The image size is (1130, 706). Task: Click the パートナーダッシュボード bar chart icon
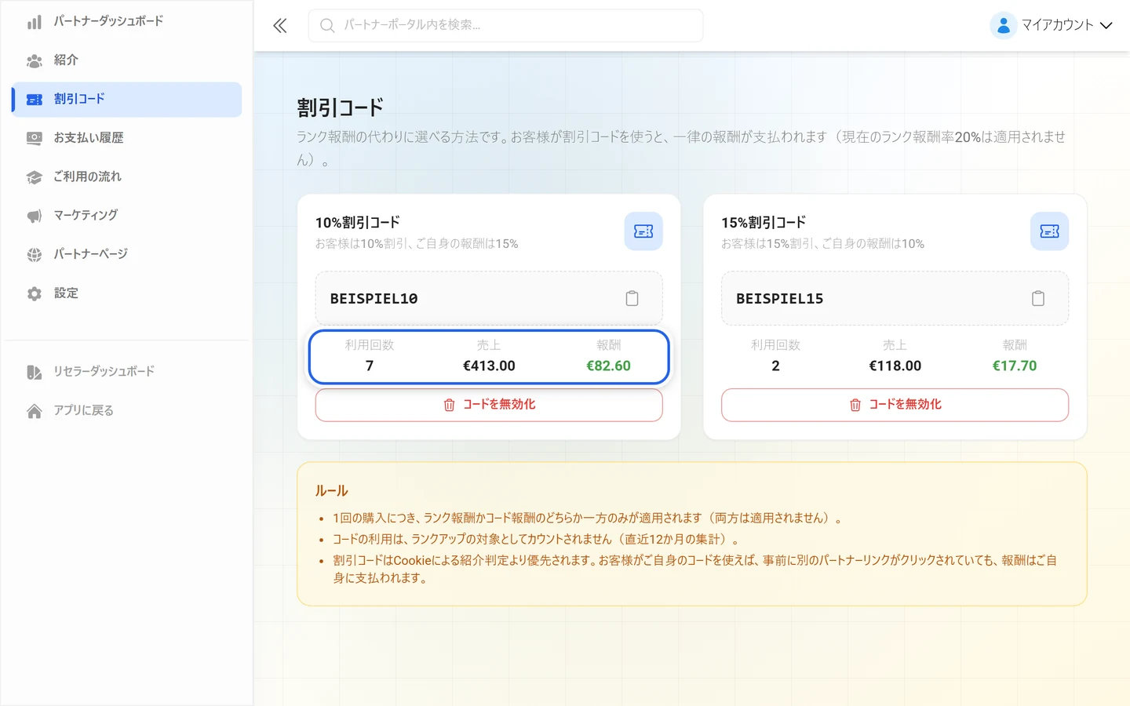click(x=34, y=22)
